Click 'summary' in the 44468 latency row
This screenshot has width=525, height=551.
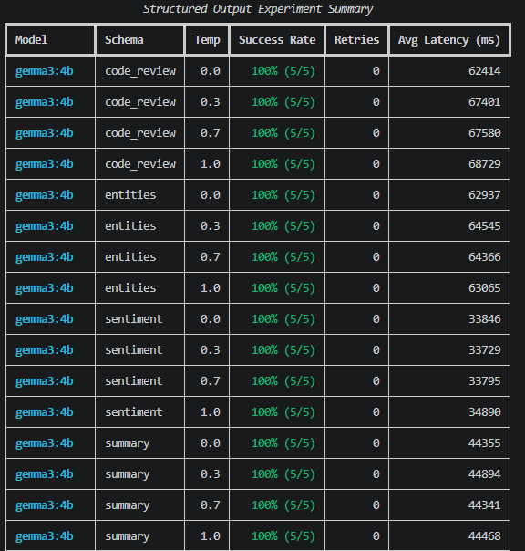coord(127,536)
